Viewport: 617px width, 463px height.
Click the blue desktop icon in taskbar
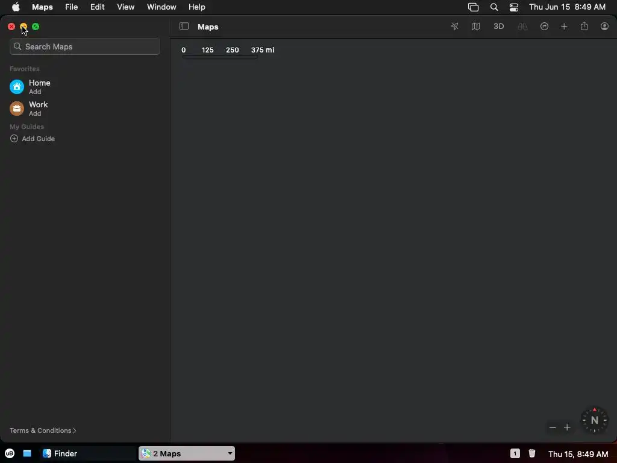click(27, 453)
